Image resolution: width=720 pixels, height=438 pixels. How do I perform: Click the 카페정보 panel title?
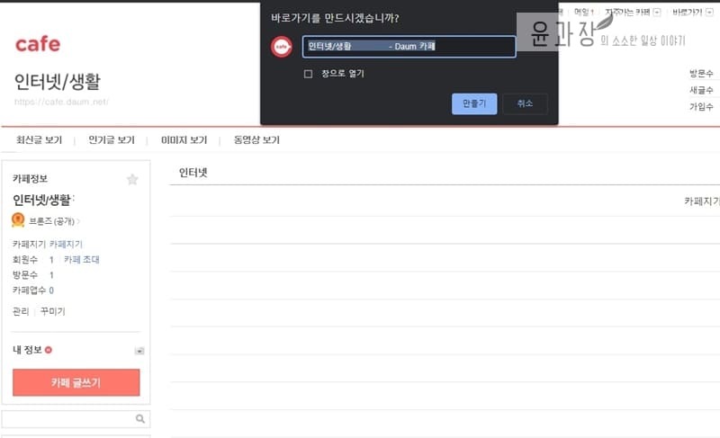pyautogui.click(x=31, y=178)
